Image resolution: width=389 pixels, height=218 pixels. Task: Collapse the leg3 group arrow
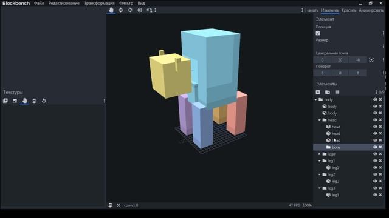(320, 188)
